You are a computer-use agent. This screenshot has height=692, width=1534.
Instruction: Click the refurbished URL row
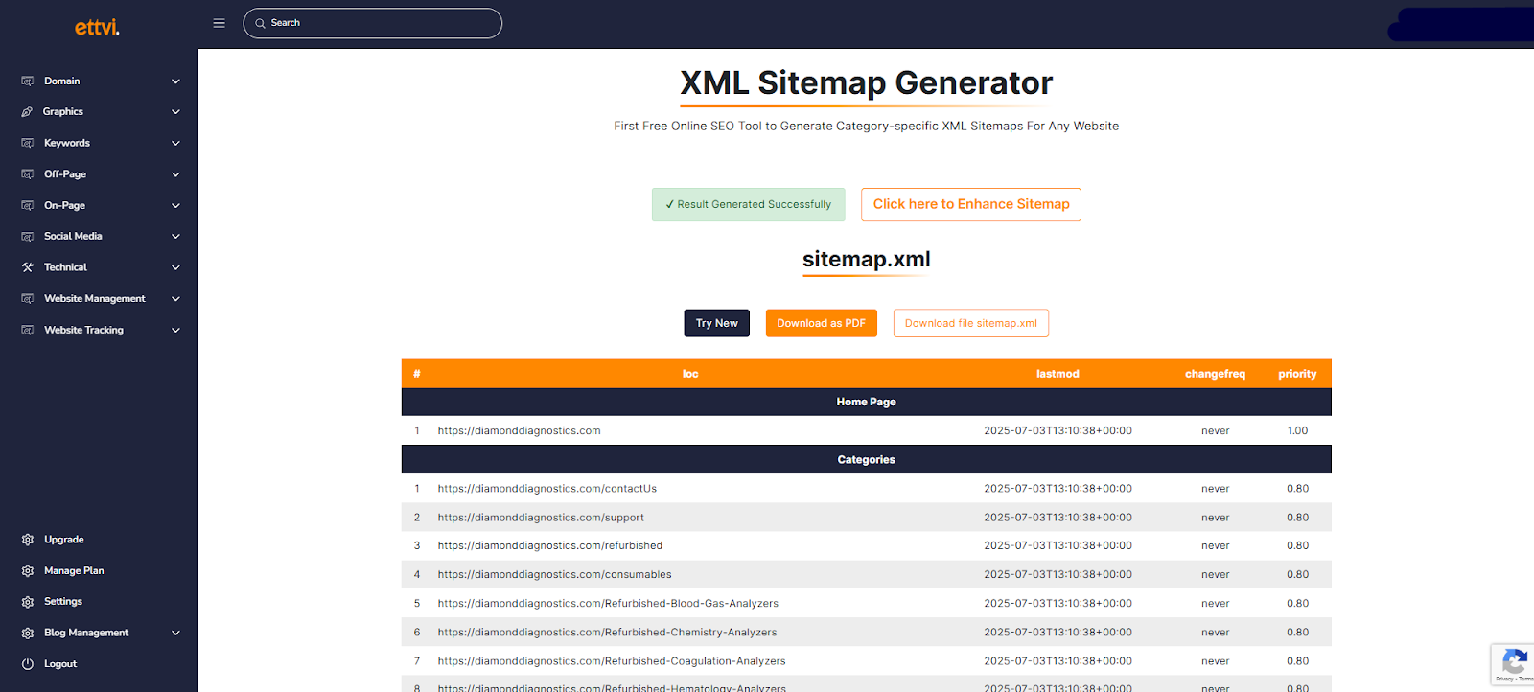coord(867,546)
